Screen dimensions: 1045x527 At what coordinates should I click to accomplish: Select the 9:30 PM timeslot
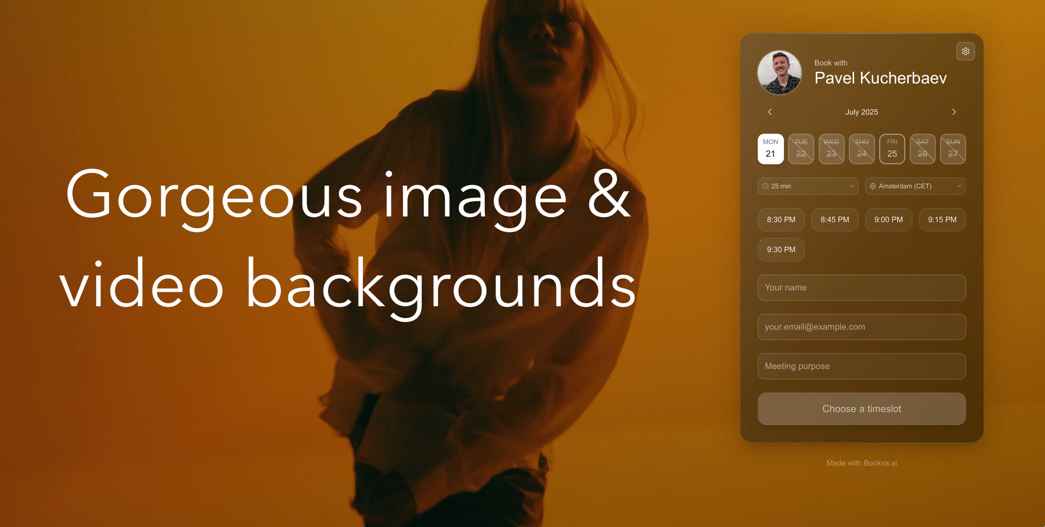click(780, 250)
